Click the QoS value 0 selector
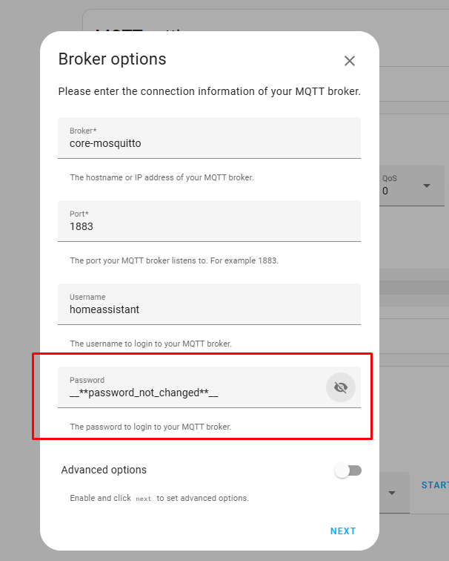 411,186
